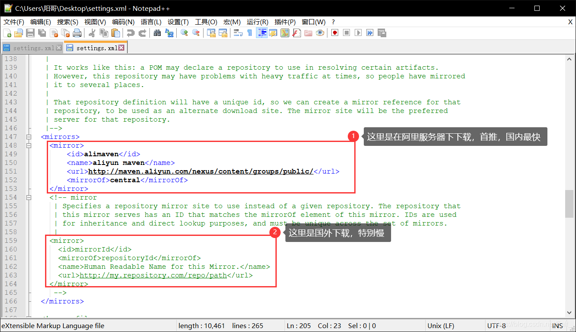Open the Function List panel icon
The height and width of the screenshot is (332, 576).
tap(296, 33)
